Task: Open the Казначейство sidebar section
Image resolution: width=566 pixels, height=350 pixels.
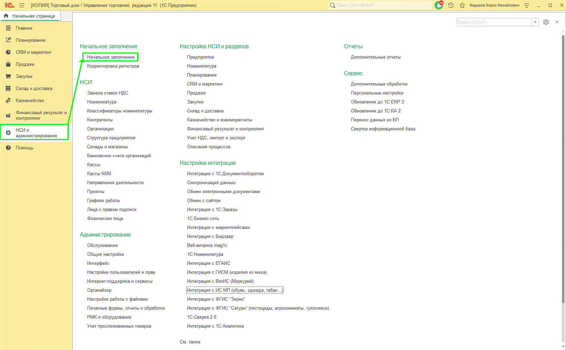Action: point(30,101)
